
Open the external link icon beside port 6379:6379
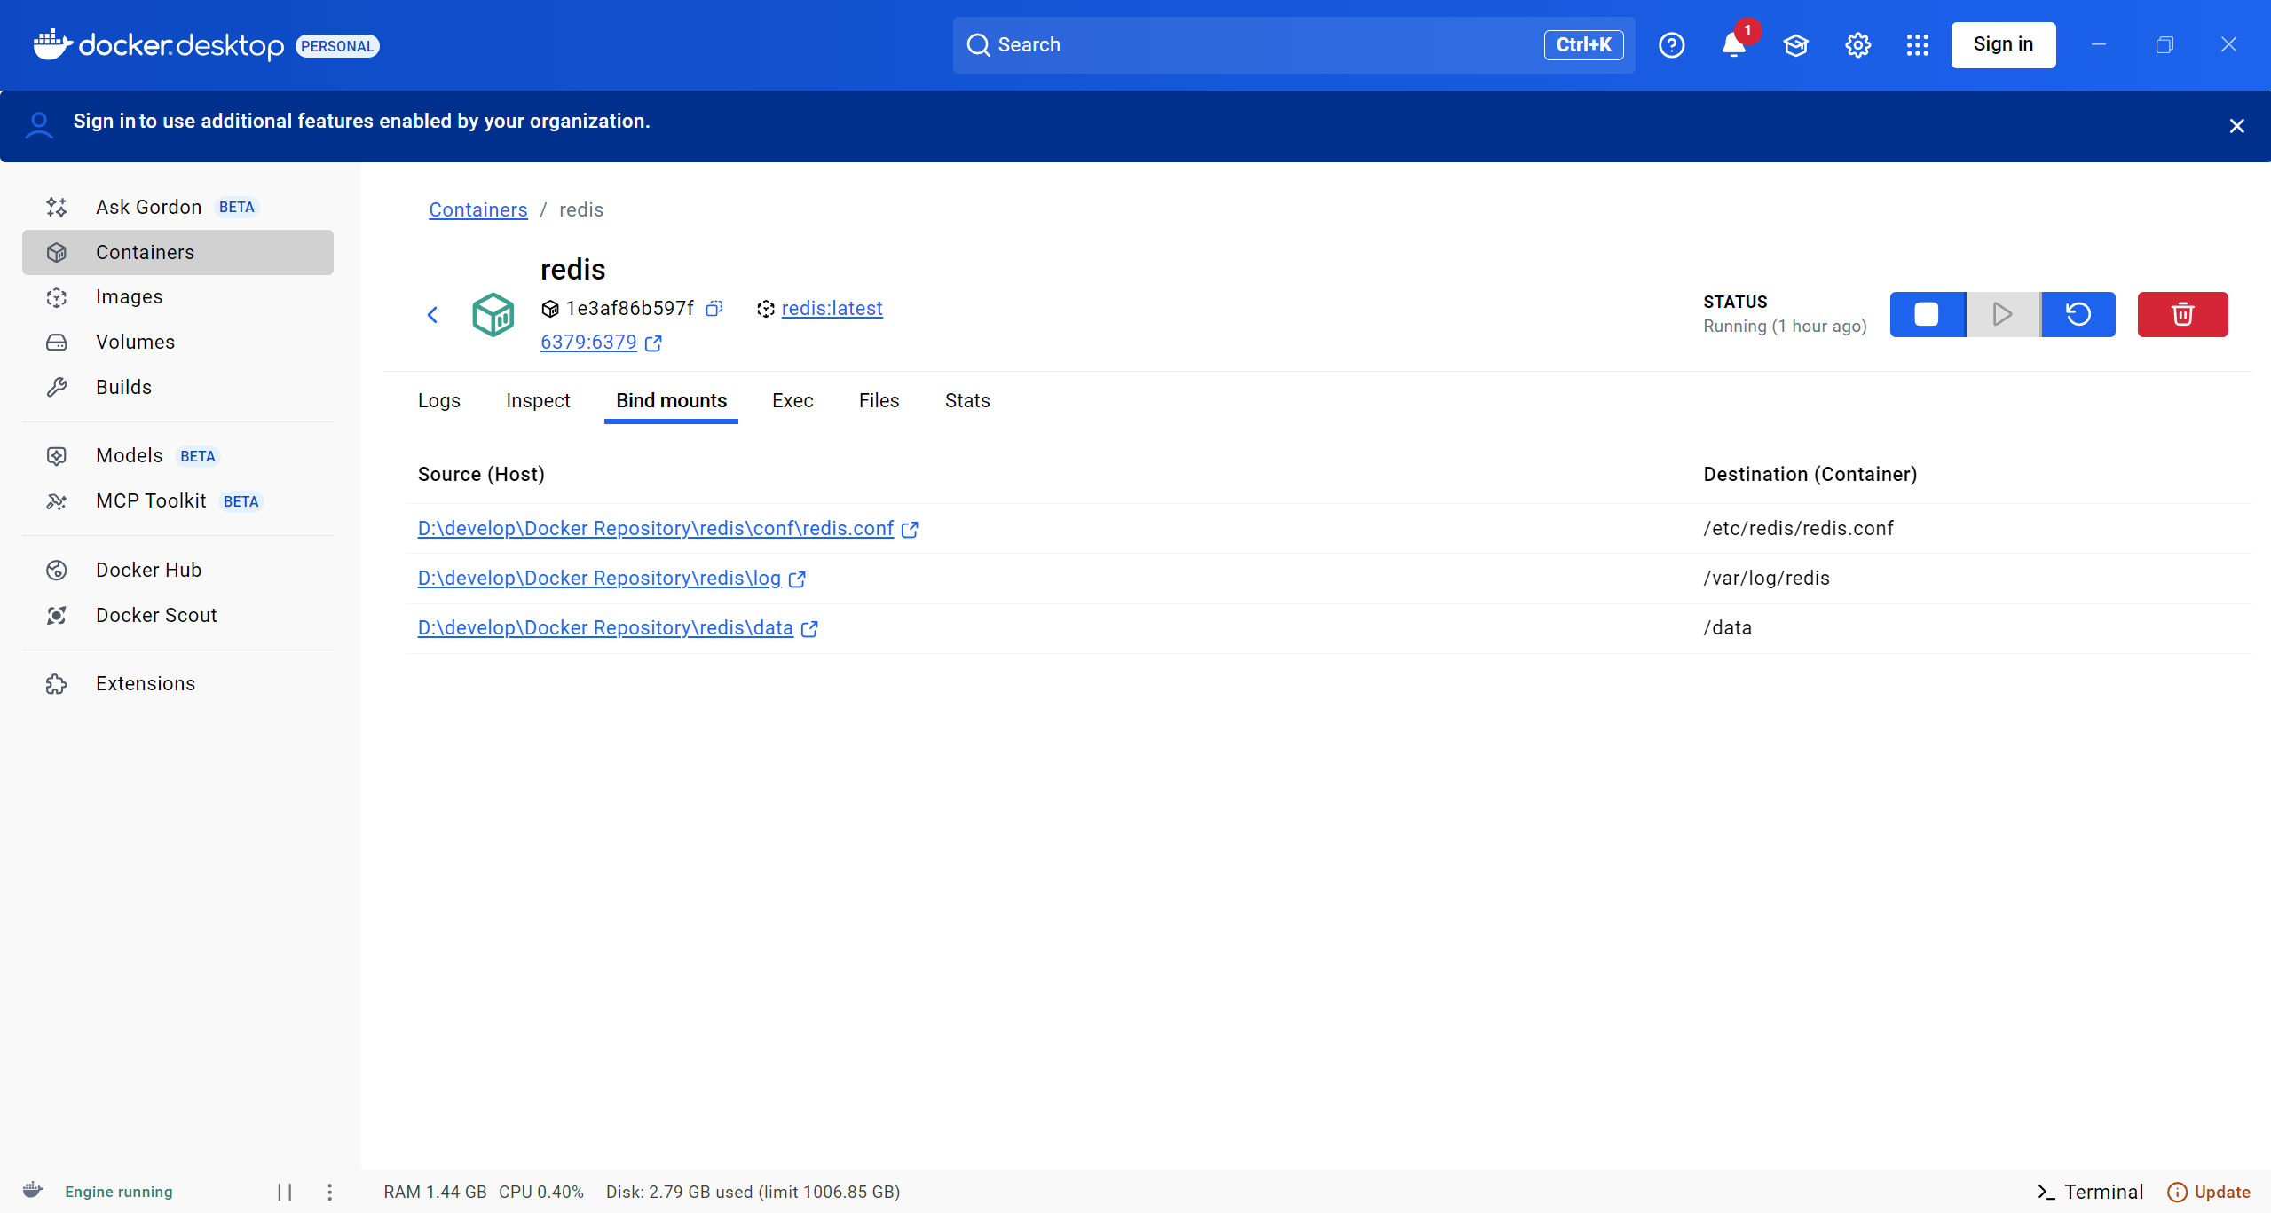pos(653,343)
